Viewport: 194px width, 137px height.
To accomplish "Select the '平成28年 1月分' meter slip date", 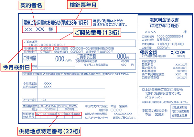I will point(75,23).
